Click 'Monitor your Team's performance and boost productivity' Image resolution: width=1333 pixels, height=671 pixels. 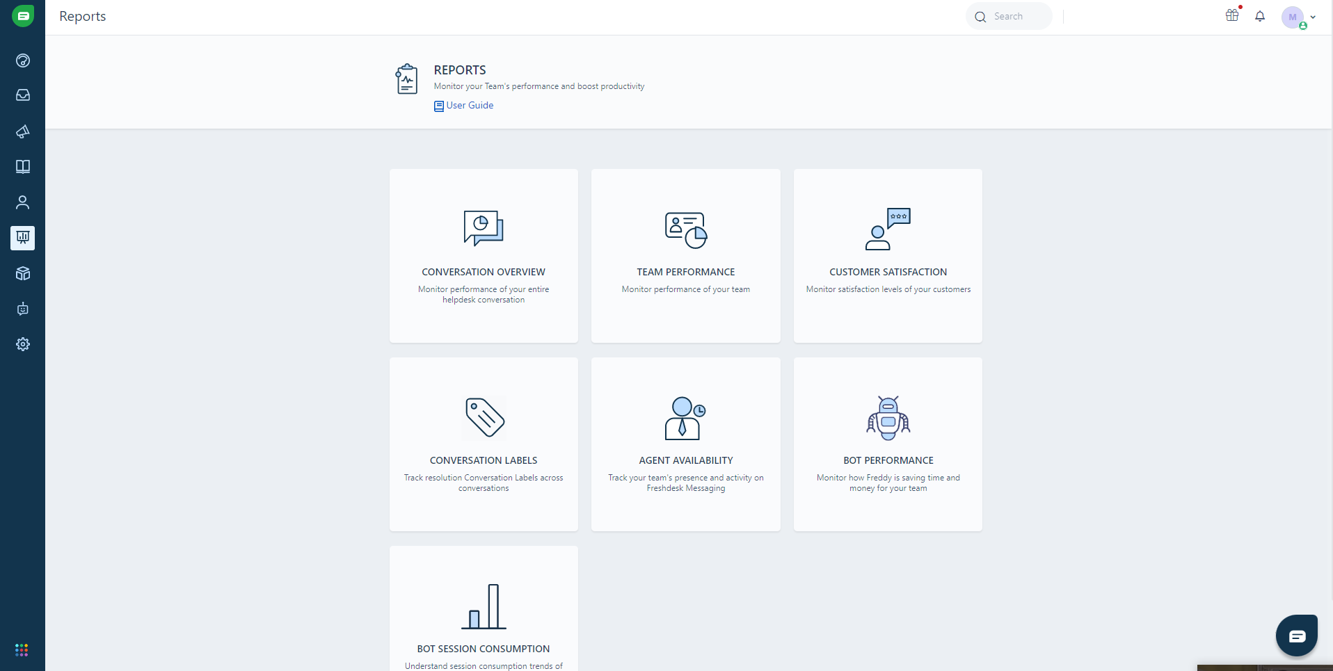(x=539, y=86)
